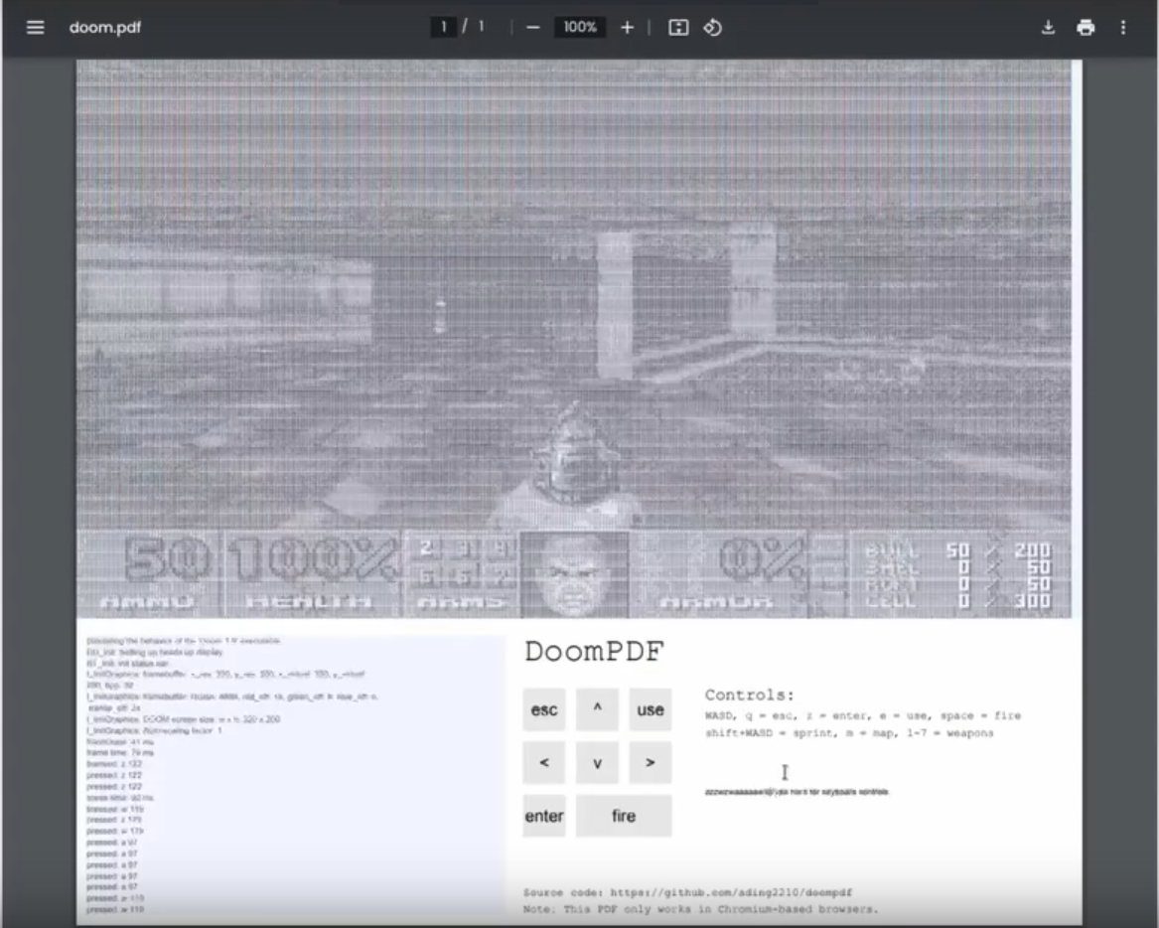Rotate the PDF page counterclockwise
Viewport: 1159px width, 928px height.
[x=712, y=28]
